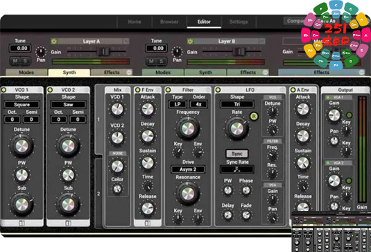Select synth page 1 side tab
This screenshot has width=371, height=252.
click(x=98, y=119)
